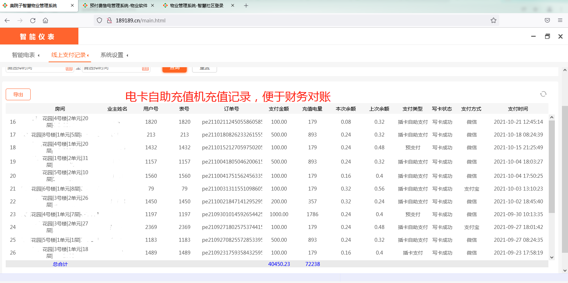
Task: Click the site security lock icon
Action: coord(109,21)
